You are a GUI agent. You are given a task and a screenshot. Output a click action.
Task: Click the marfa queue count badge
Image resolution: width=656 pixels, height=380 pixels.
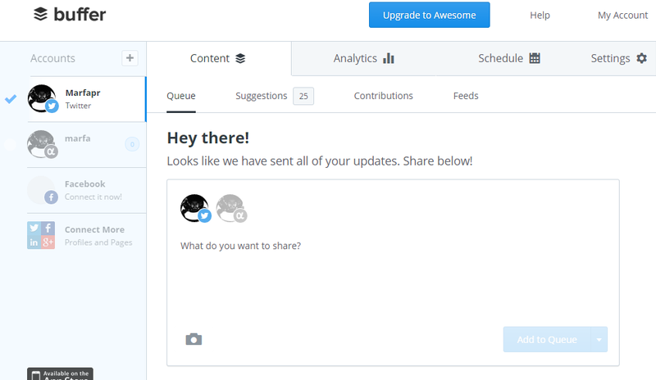132,144
